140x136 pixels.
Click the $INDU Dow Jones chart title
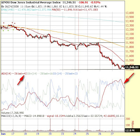point(31,2)
